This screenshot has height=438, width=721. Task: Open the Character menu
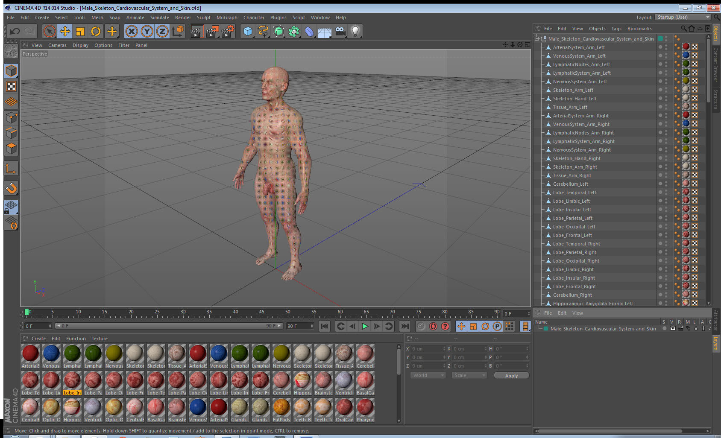pyautogui.click(x=254, y=18)
